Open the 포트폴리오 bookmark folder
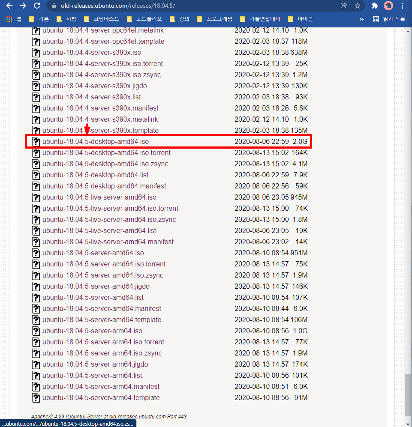 [x=144, y=19]
